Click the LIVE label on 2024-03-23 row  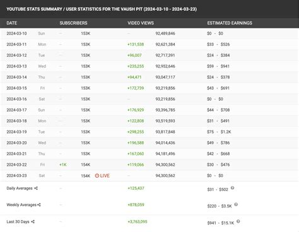(105, 176)
